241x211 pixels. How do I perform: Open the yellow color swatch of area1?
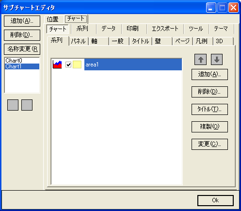[77, 65]
